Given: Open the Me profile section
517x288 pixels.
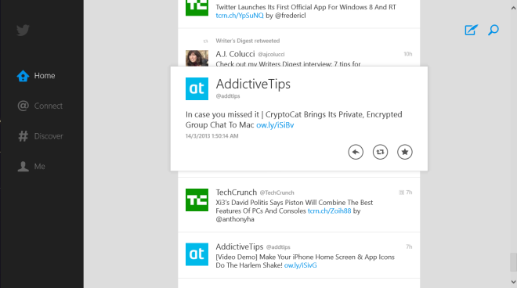Looking at the screenshot, I should [31, 167].
